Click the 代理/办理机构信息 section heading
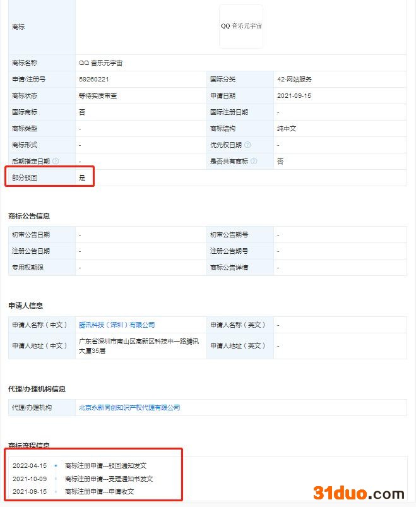The height and width of the screenshot is (507, 416). coord(37,389)
